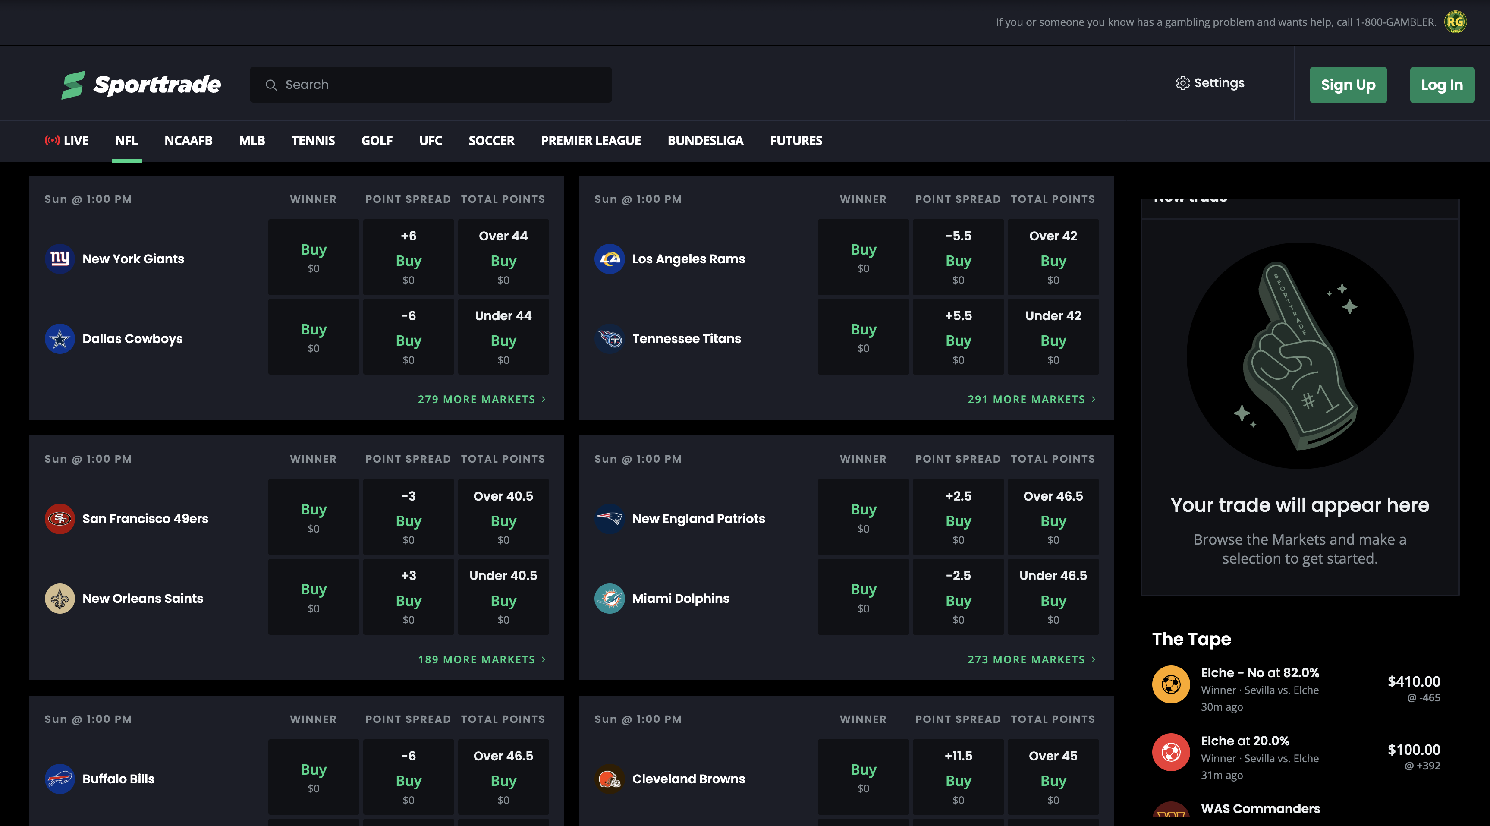Screen dimensions: 1490x826
Task: Buy Under 40.5 total points
Action: point(503,597)
